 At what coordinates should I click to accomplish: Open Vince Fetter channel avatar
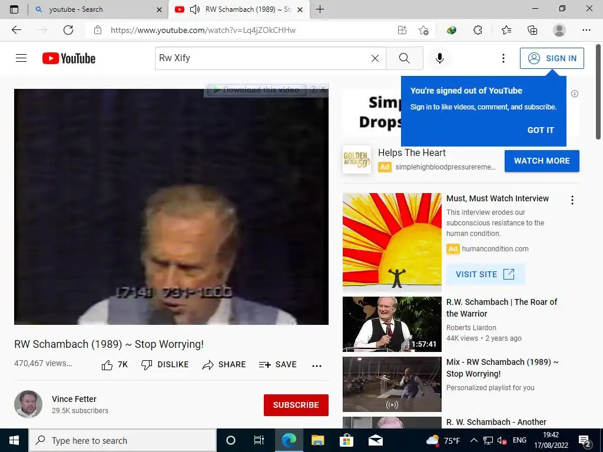pyautogui.click(x=28, y=404)
